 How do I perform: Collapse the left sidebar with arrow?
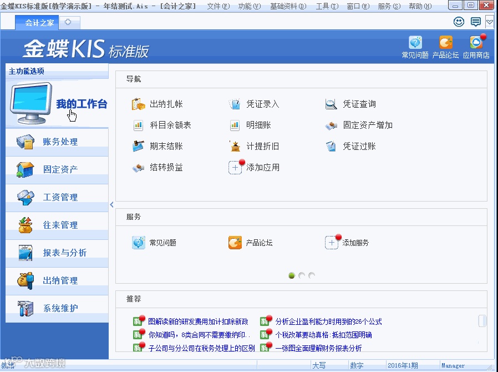pos(112,205)
